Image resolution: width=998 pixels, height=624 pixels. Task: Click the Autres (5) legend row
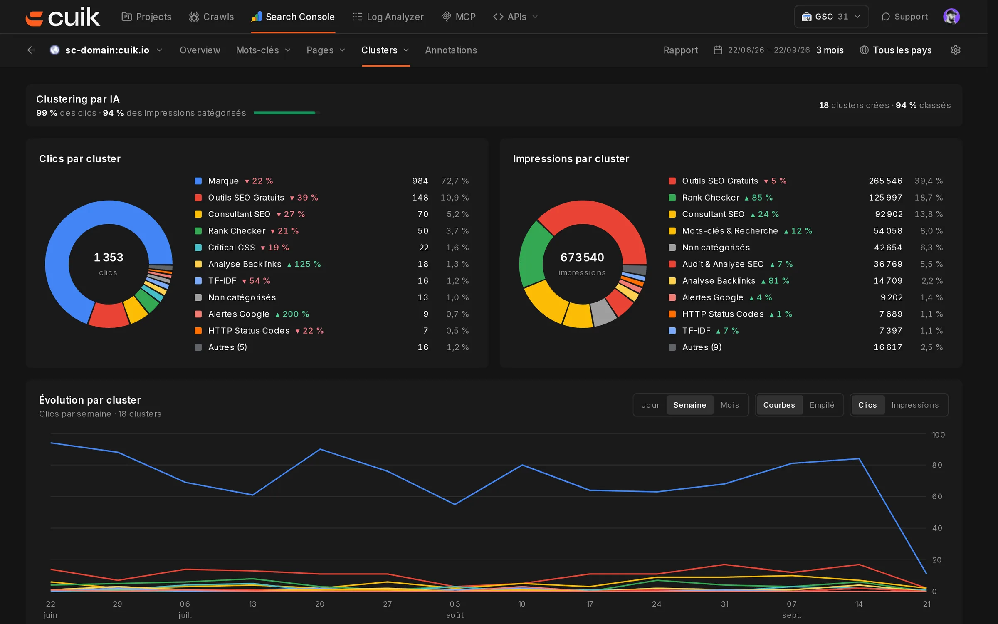[332, 347]
